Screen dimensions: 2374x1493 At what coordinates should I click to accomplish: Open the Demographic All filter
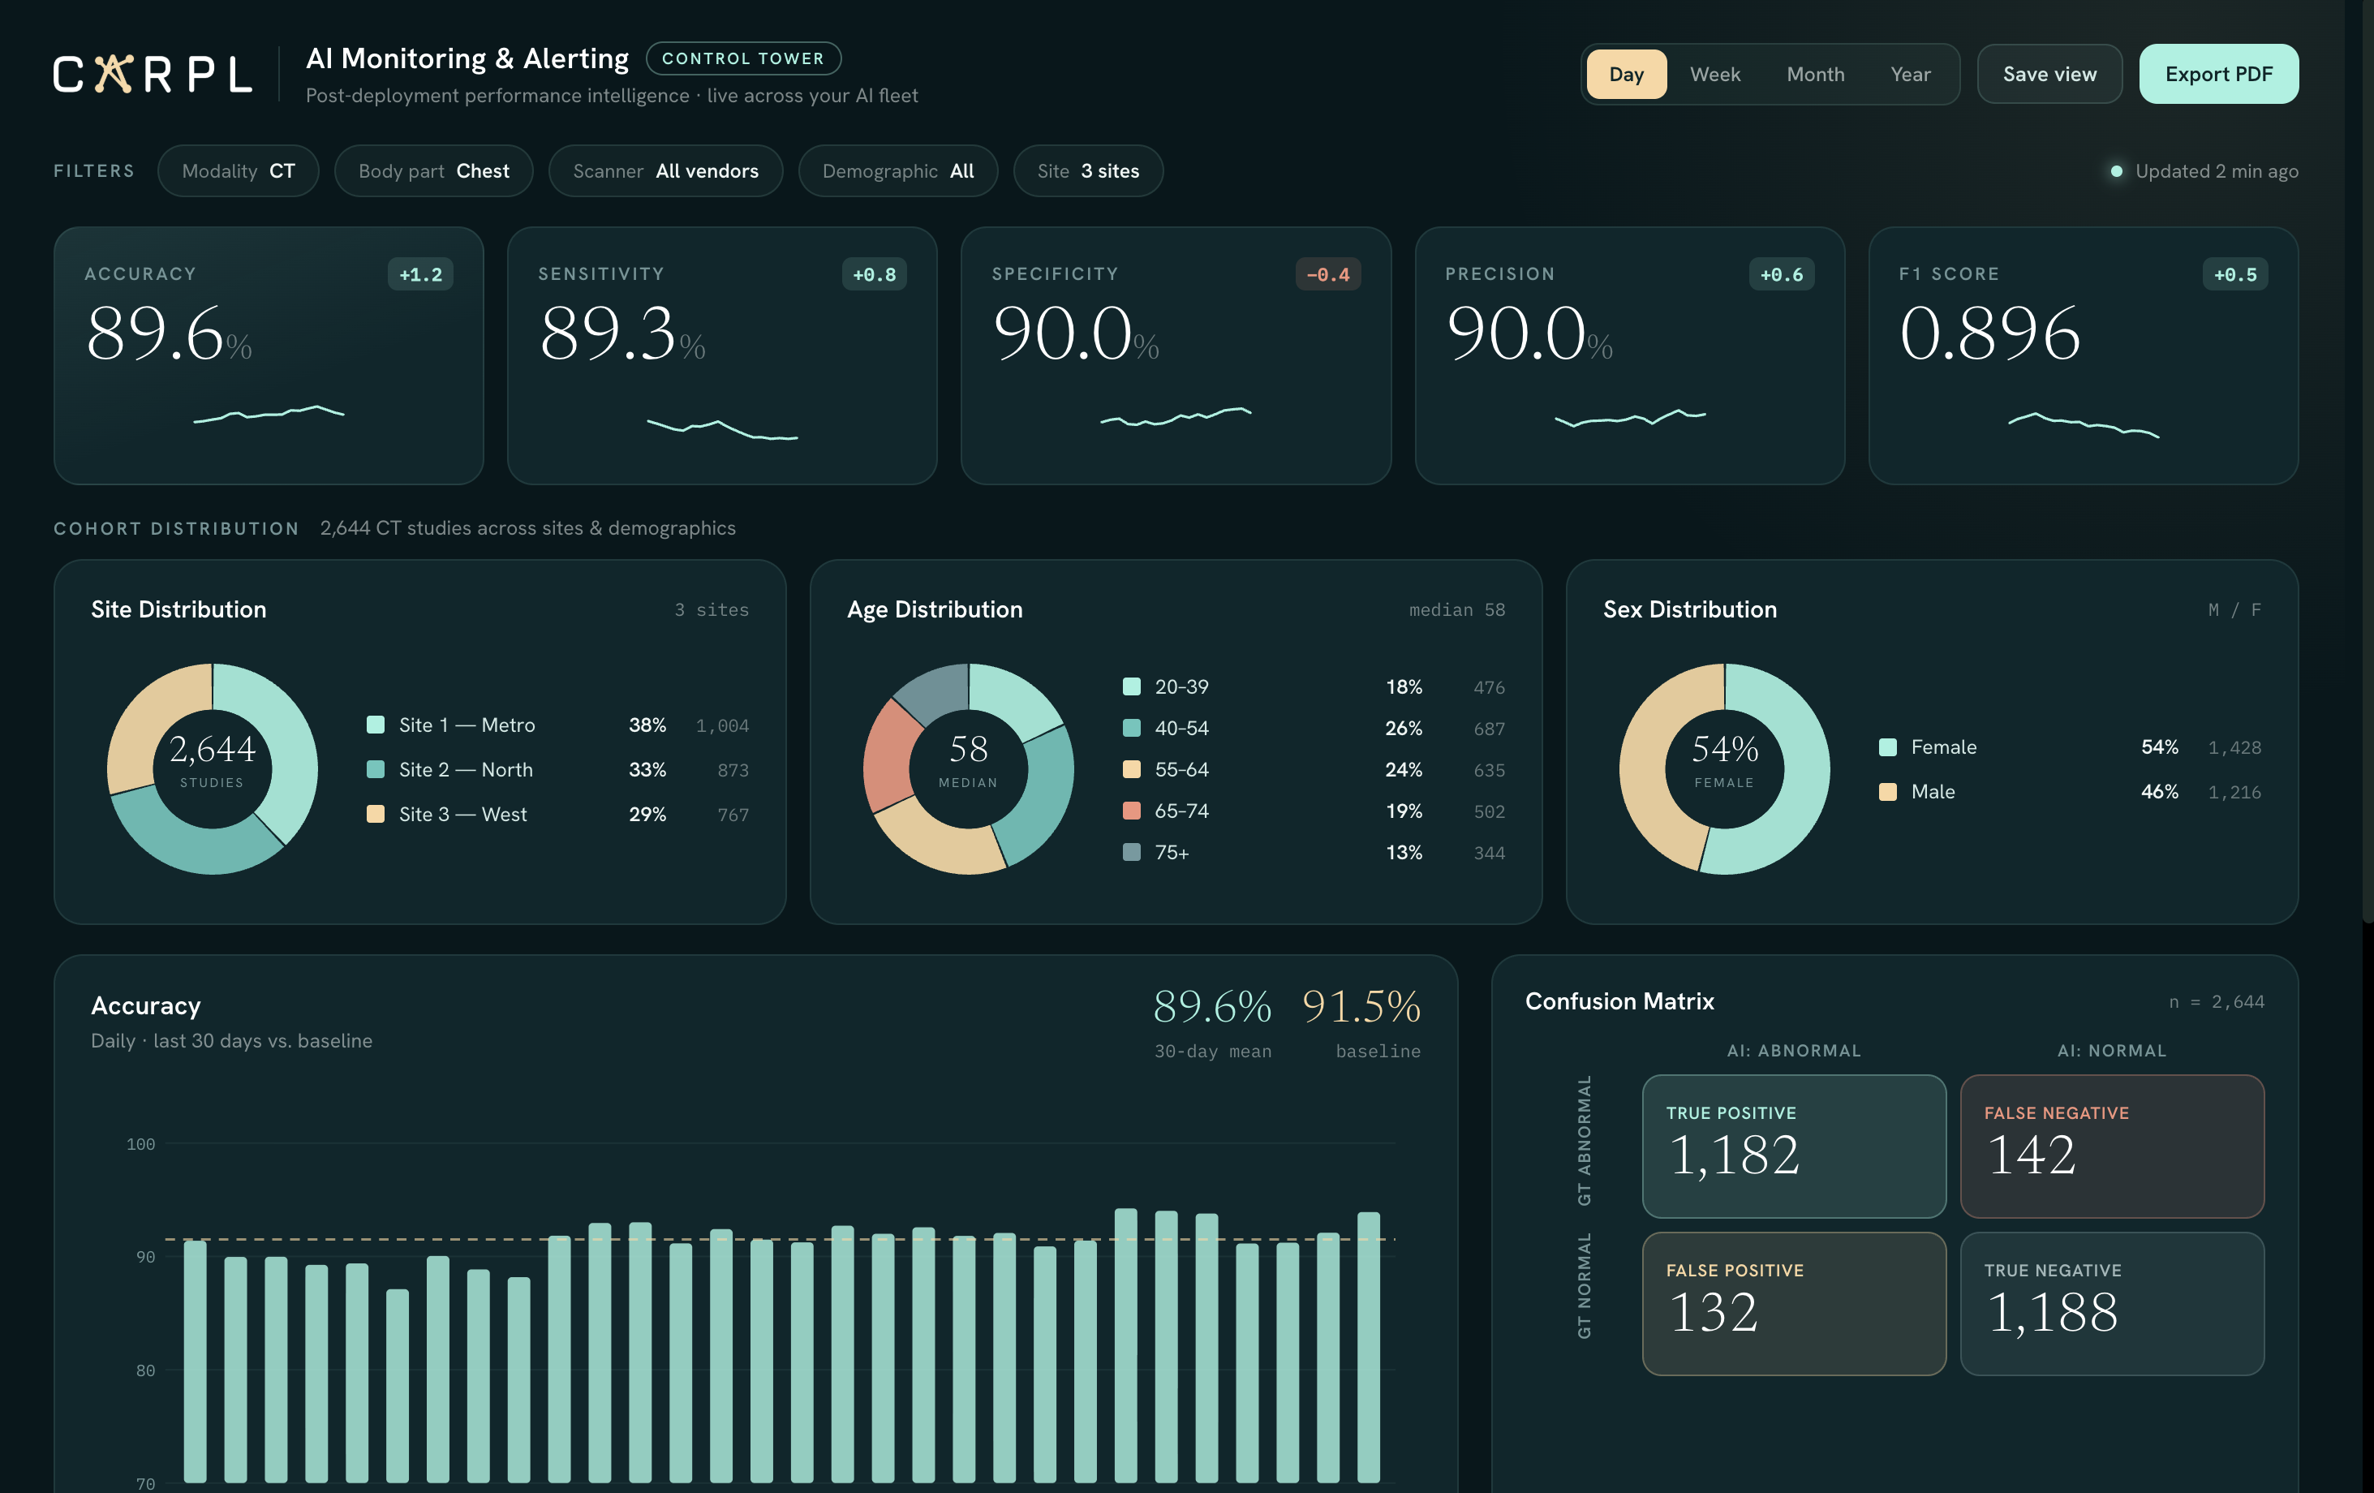pyautogui.click(x=897, y=170)
